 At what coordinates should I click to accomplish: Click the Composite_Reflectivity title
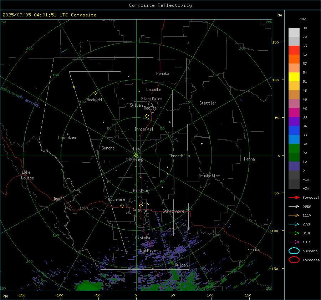click(160, 5)
